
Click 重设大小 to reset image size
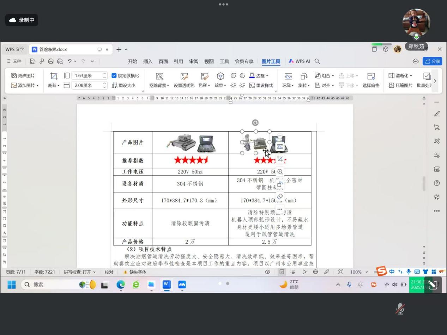click(123, 85)
